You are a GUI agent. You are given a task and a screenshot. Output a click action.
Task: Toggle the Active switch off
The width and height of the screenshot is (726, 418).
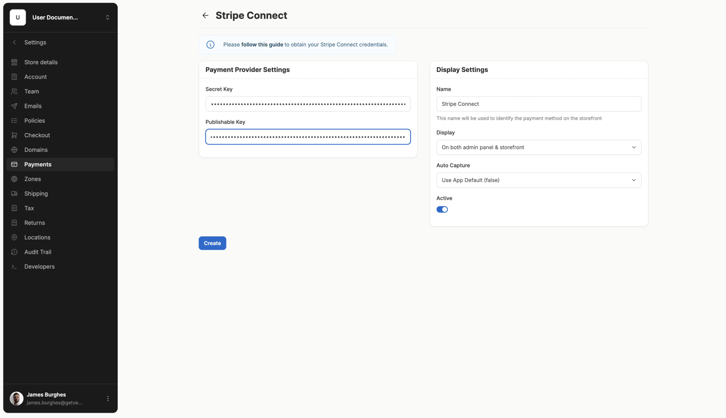pyautogui.click(x=442, y=210)
